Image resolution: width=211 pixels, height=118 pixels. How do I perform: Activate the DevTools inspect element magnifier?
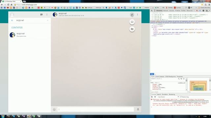pyautogui.click(x=152, y=10)
